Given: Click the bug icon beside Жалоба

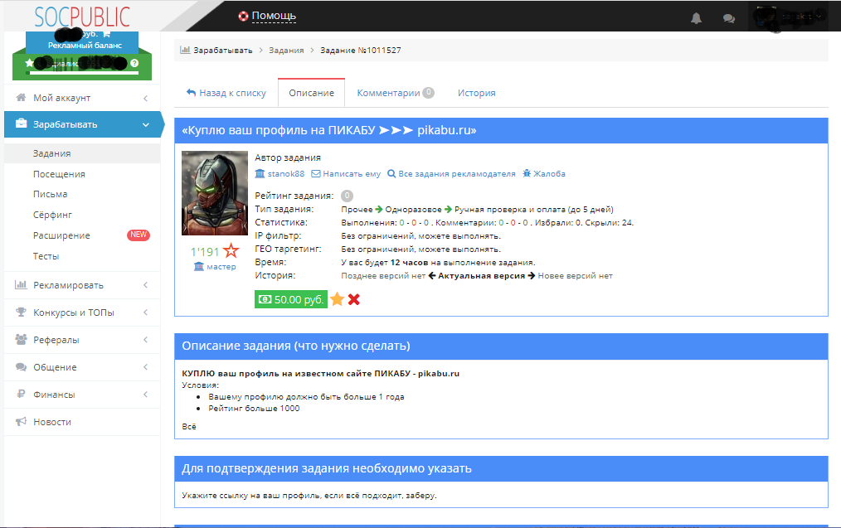Looking at the screenshot, I should (527, 173).
